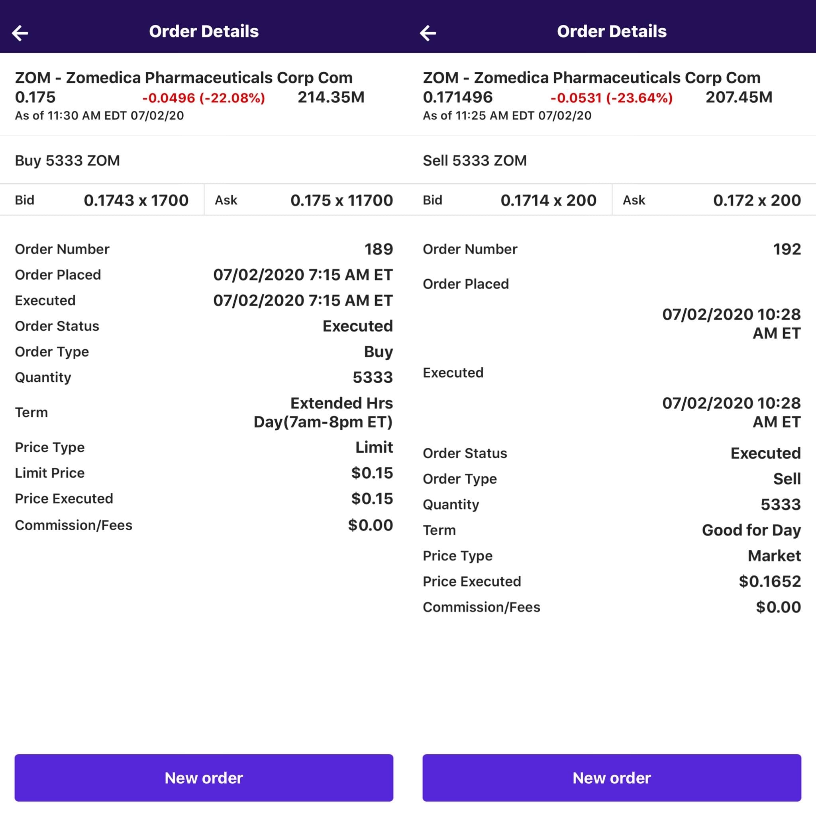Select the Bid 0.1714 x 200 cell
The image size is (816, 816).
509,200
